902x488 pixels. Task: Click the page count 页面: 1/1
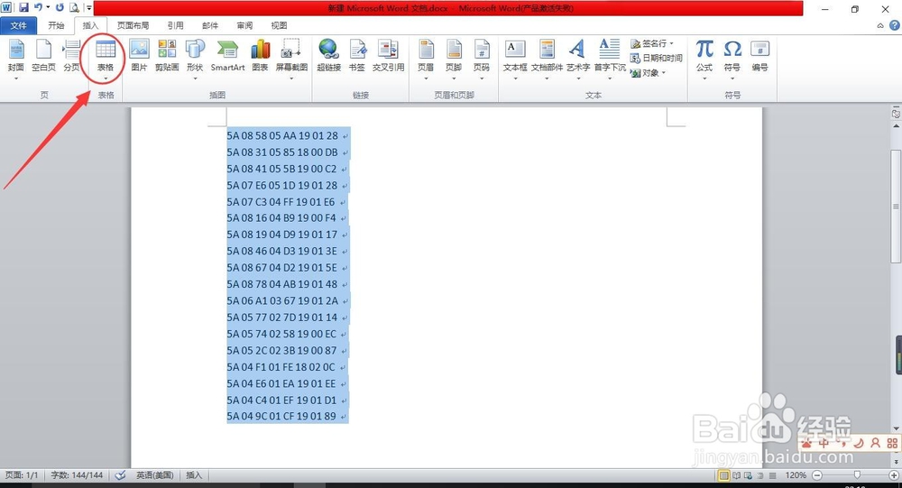(x=22, y=475)
